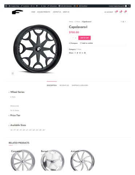Open the admin bar search icon

tap(129, 6)
